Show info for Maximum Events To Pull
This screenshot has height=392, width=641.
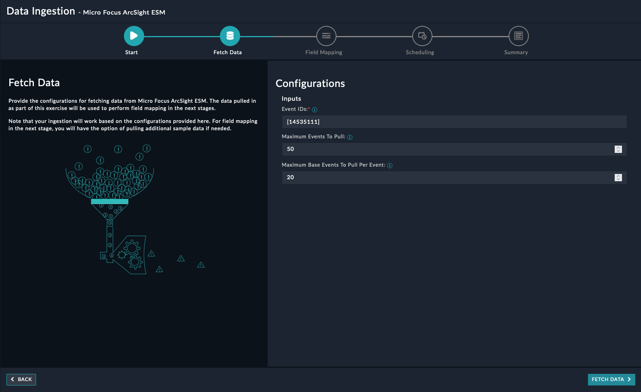(350, 137)
